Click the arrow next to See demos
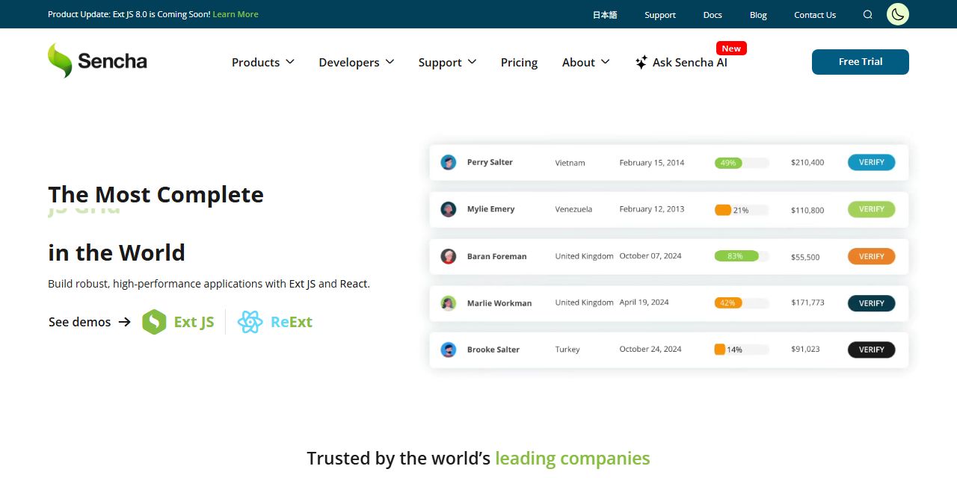Image resolution: width=957 pixels, height=478 pixels. pyautogui.click(x=125, y=322)
